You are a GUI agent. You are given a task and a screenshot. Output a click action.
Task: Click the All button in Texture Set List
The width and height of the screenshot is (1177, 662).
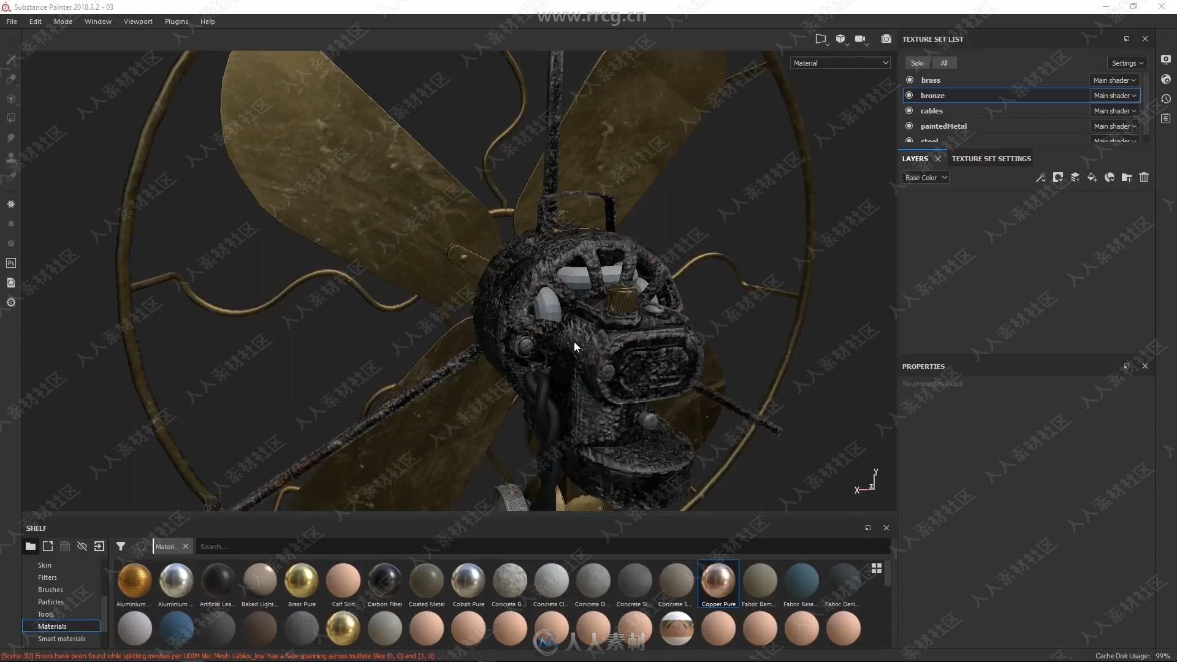click(943, 63)
